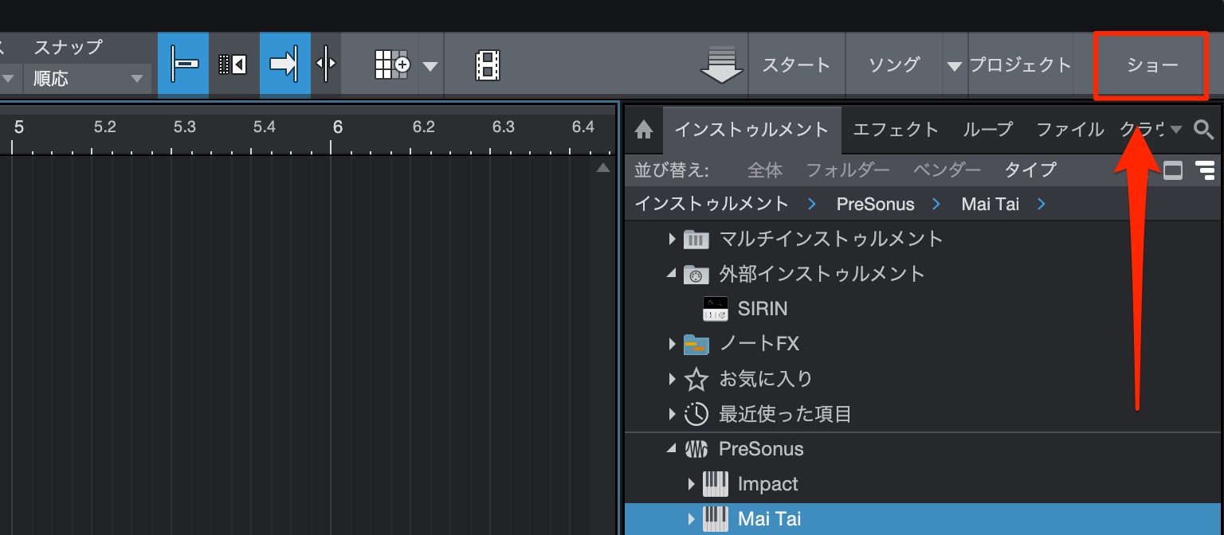Click position 5.3 on the ruler
The image size is (1224, 535).
point(184,127)
